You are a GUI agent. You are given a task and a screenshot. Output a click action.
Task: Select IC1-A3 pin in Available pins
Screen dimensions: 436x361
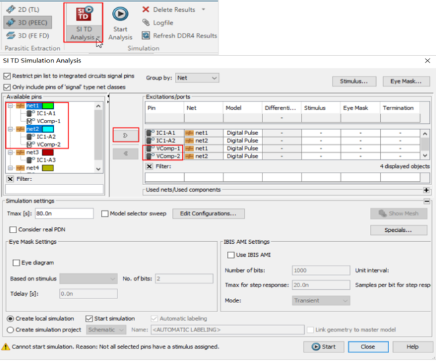[x=46, y=160]
